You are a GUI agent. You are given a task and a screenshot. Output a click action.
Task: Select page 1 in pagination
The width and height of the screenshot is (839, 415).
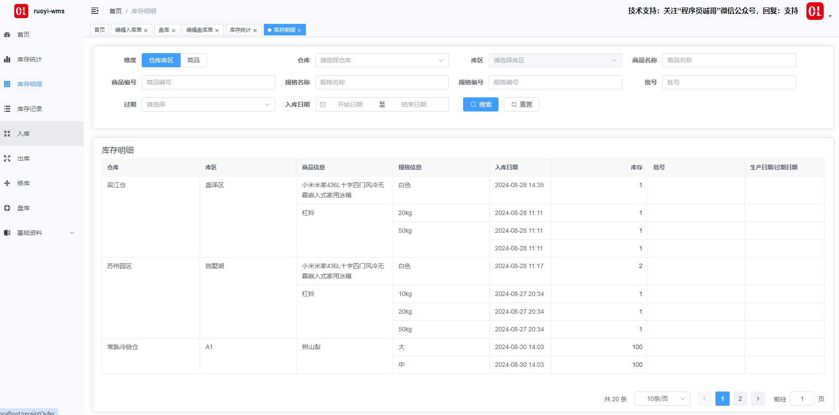tap(723, 399)
